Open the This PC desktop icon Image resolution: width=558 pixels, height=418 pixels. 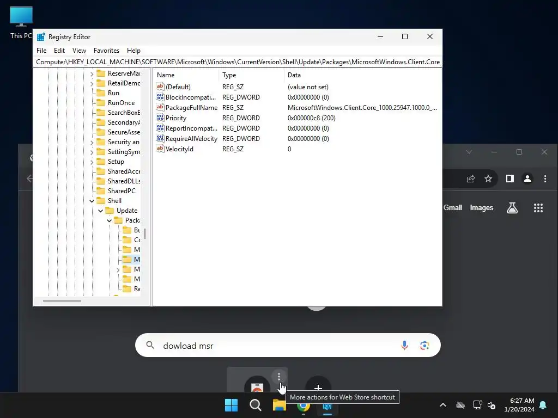[21, 23]
